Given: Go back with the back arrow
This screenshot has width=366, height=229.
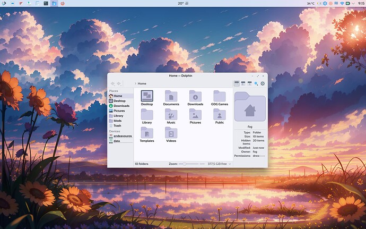Looking at the screenshot, I should 113,83.
